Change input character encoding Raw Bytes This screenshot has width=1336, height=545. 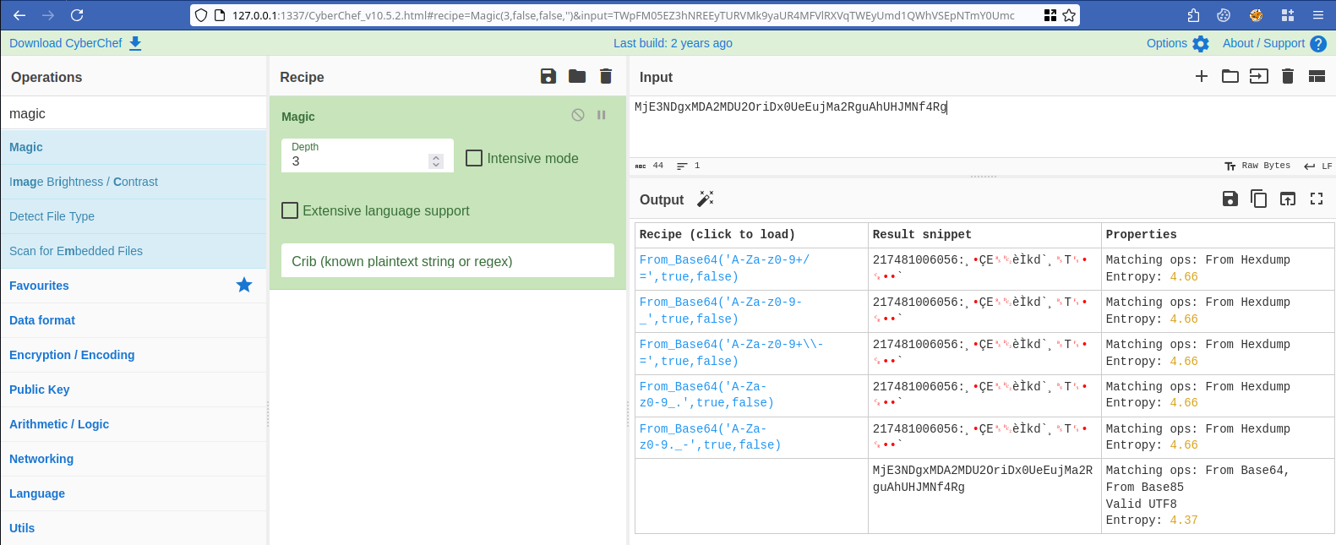coord(1257,166)
